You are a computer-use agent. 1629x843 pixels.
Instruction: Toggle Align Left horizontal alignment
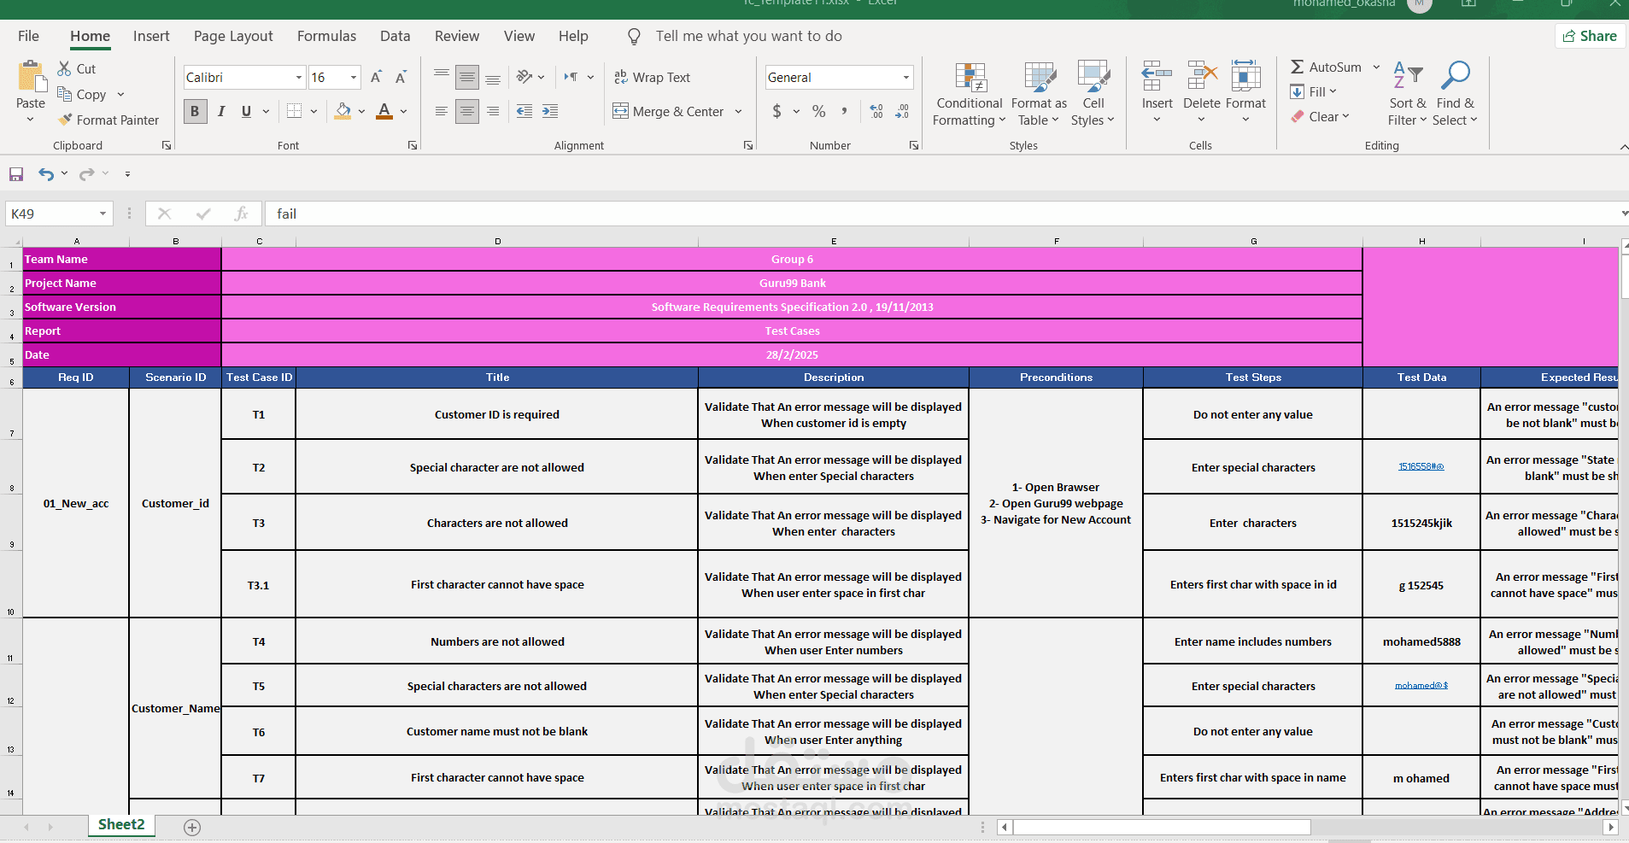click(441, 111)
